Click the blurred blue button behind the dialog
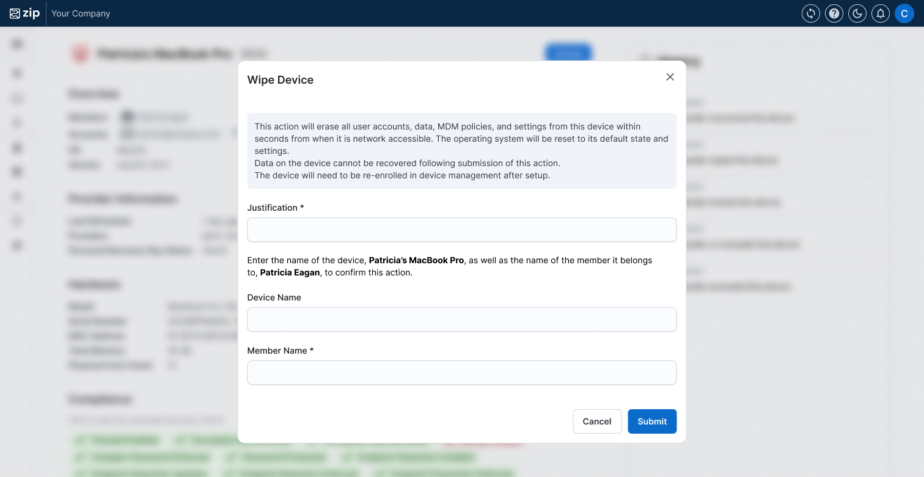924x477 pixels. point(568,53)
